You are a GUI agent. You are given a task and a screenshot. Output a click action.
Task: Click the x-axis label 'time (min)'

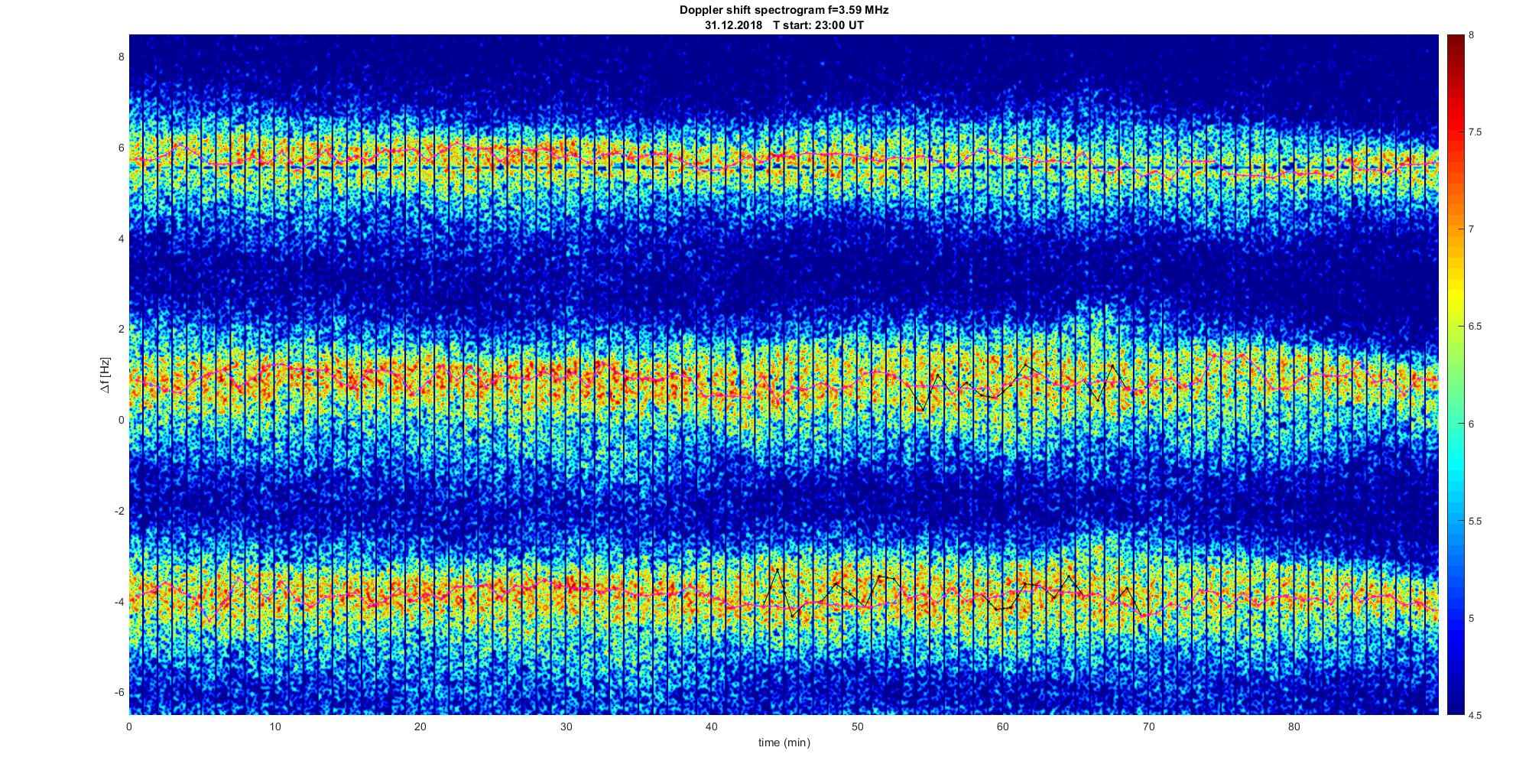point(784,743)
